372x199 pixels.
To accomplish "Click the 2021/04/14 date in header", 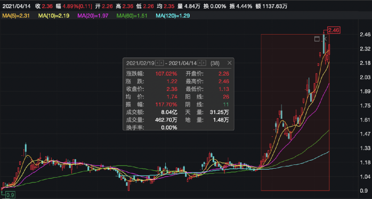I will 17,6.
